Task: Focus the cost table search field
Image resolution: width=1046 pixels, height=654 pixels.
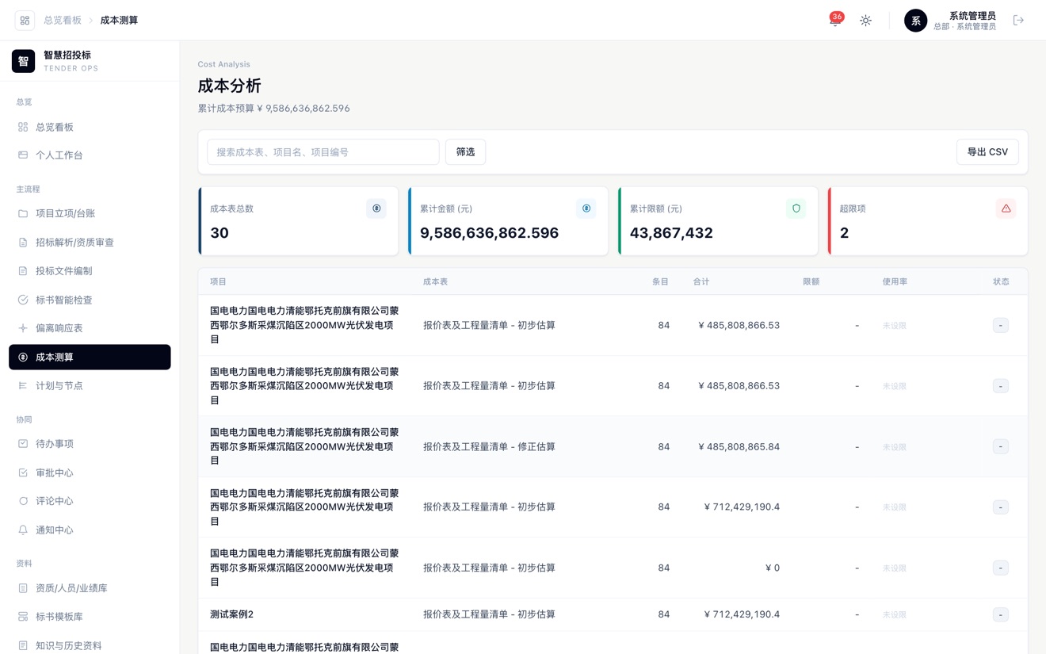Action: pyautogui.click(x=323, y=152)
